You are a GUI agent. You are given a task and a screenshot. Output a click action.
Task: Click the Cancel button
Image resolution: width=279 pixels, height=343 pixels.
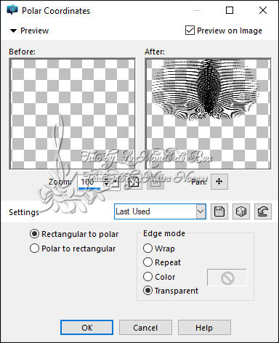pos(145,328)
